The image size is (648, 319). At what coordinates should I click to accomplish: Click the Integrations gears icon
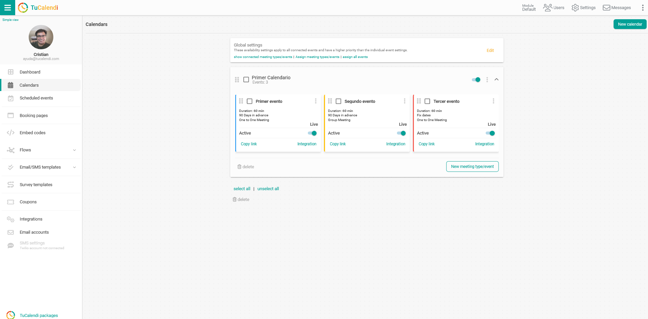point(11,219)
